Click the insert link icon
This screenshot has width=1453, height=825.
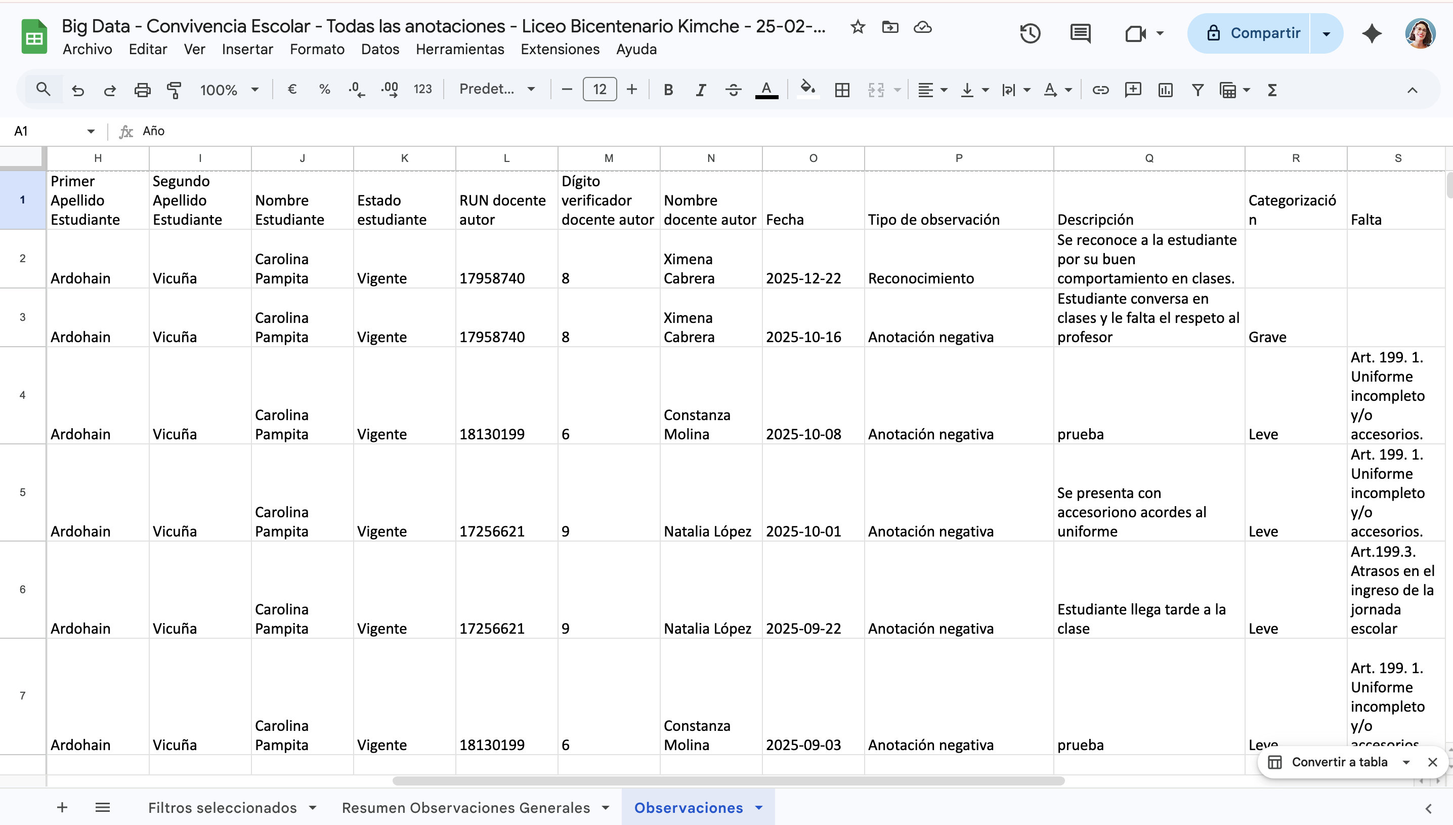1100,90
